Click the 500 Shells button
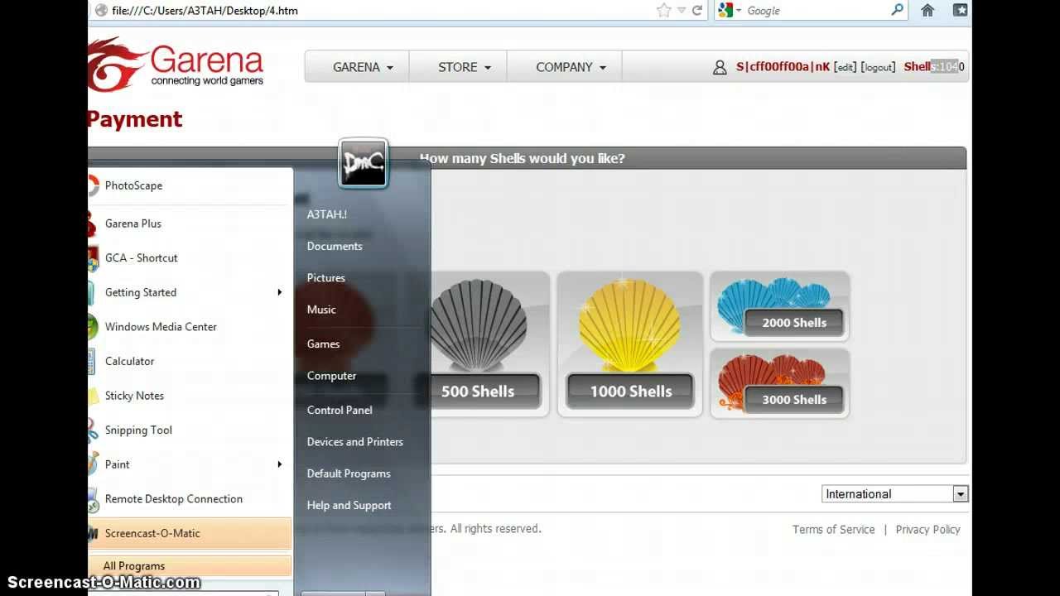The height and width of the screenshot is (596, 1060). [478, 392]
